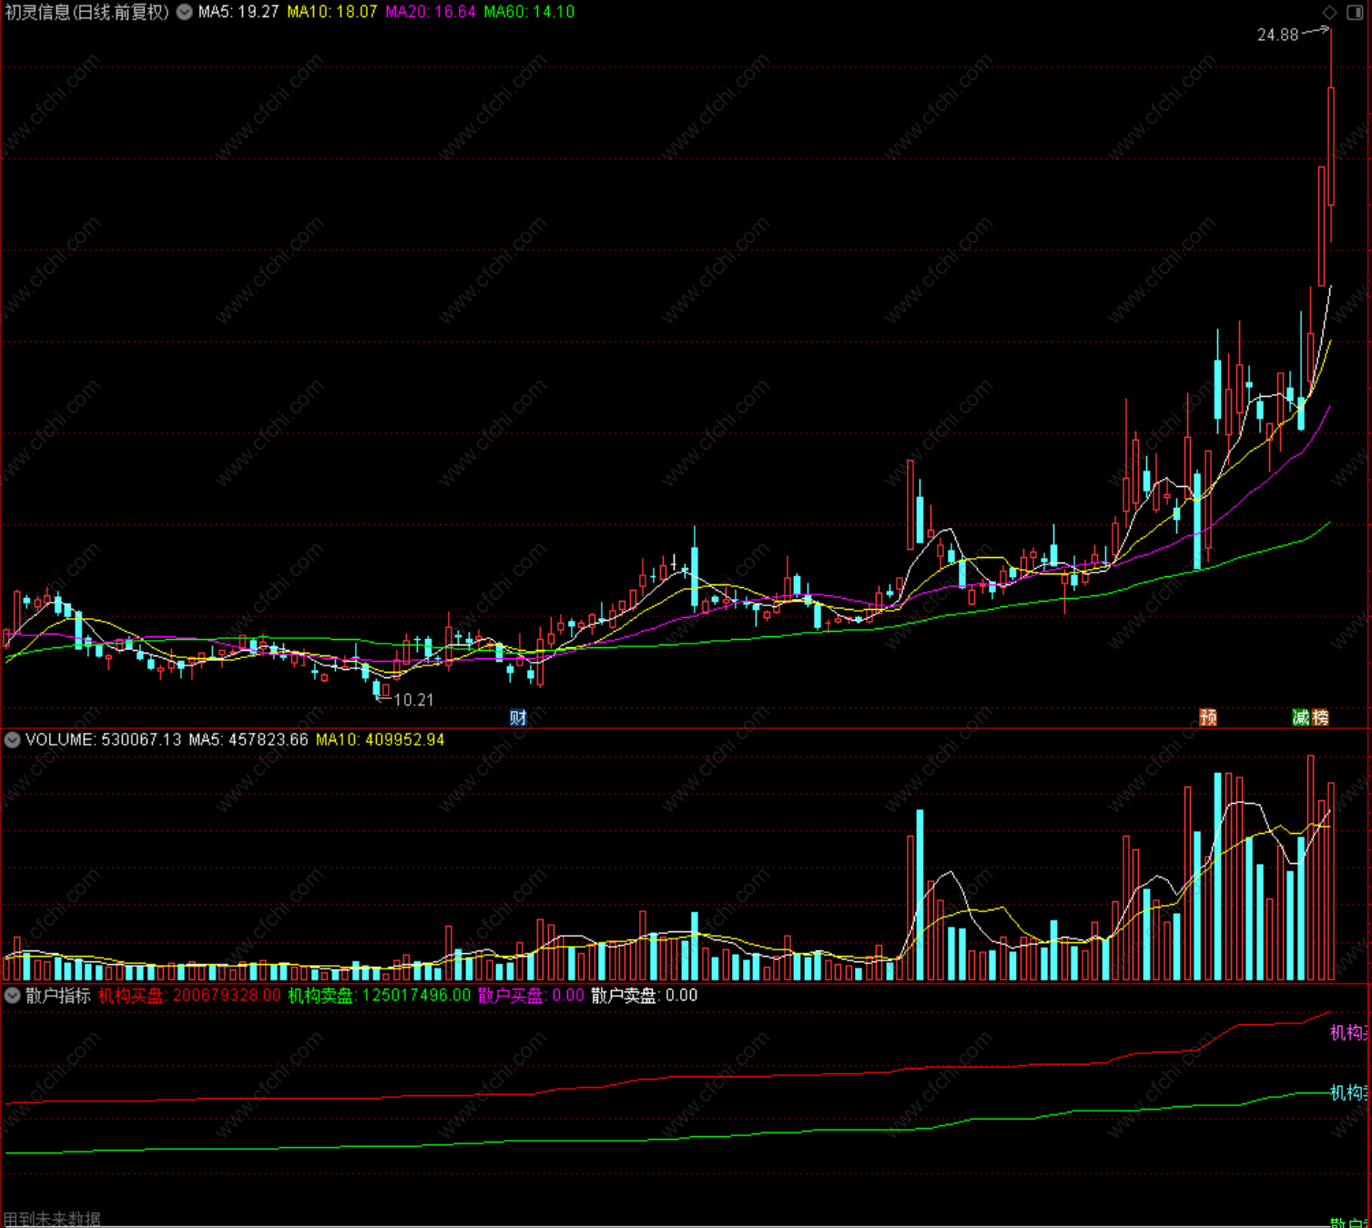Click the 机构买 line label at right edge
This screenshot has width=1372, height=1228.
(1349, 1032)
